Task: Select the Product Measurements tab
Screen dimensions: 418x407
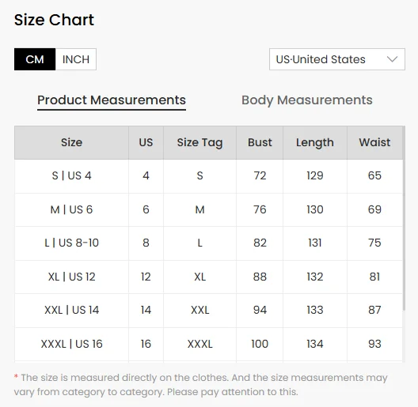Action: (112, 100)
